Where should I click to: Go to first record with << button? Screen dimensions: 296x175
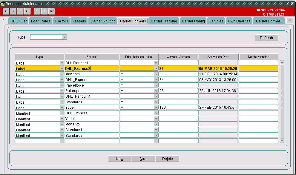(6, 11)
